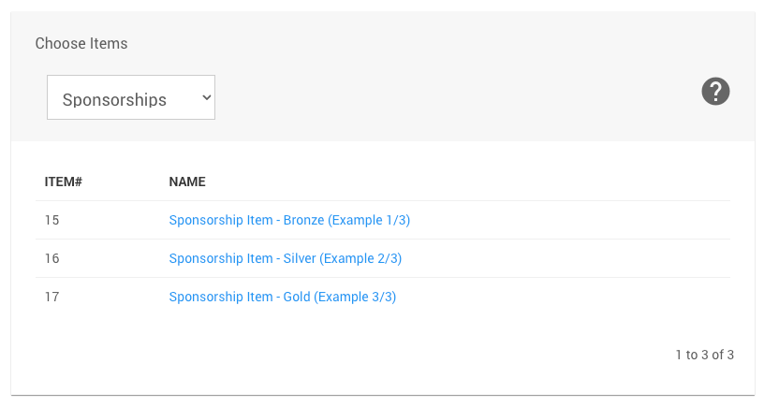Viewport: 764px width, 407px height.
Task: Click the empty cell area right of the Bronze link
Action: point(571,221)
